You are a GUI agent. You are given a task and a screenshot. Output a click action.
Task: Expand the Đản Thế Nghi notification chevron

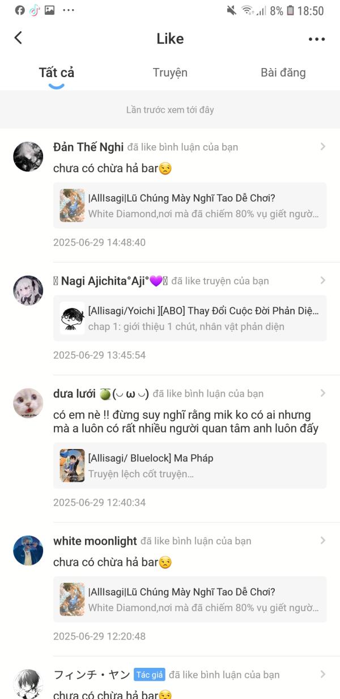(323, 146)
